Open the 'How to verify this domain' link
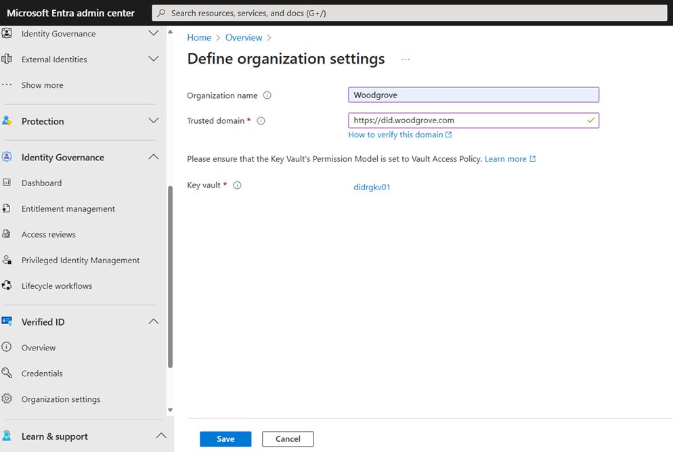Image resolution: width=673 pixels, height=452 pixels. [x=399, y=135]
